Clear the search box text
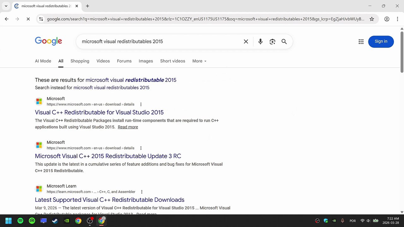 tap(246, 41)
